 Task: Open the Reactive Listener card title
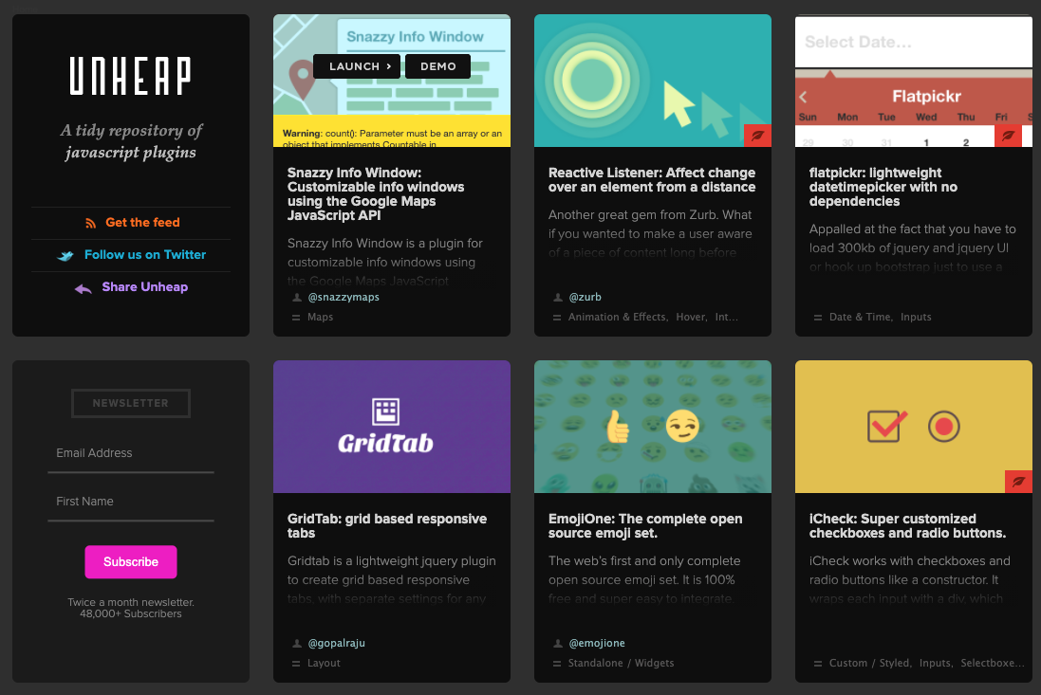(x=652, y=180)
